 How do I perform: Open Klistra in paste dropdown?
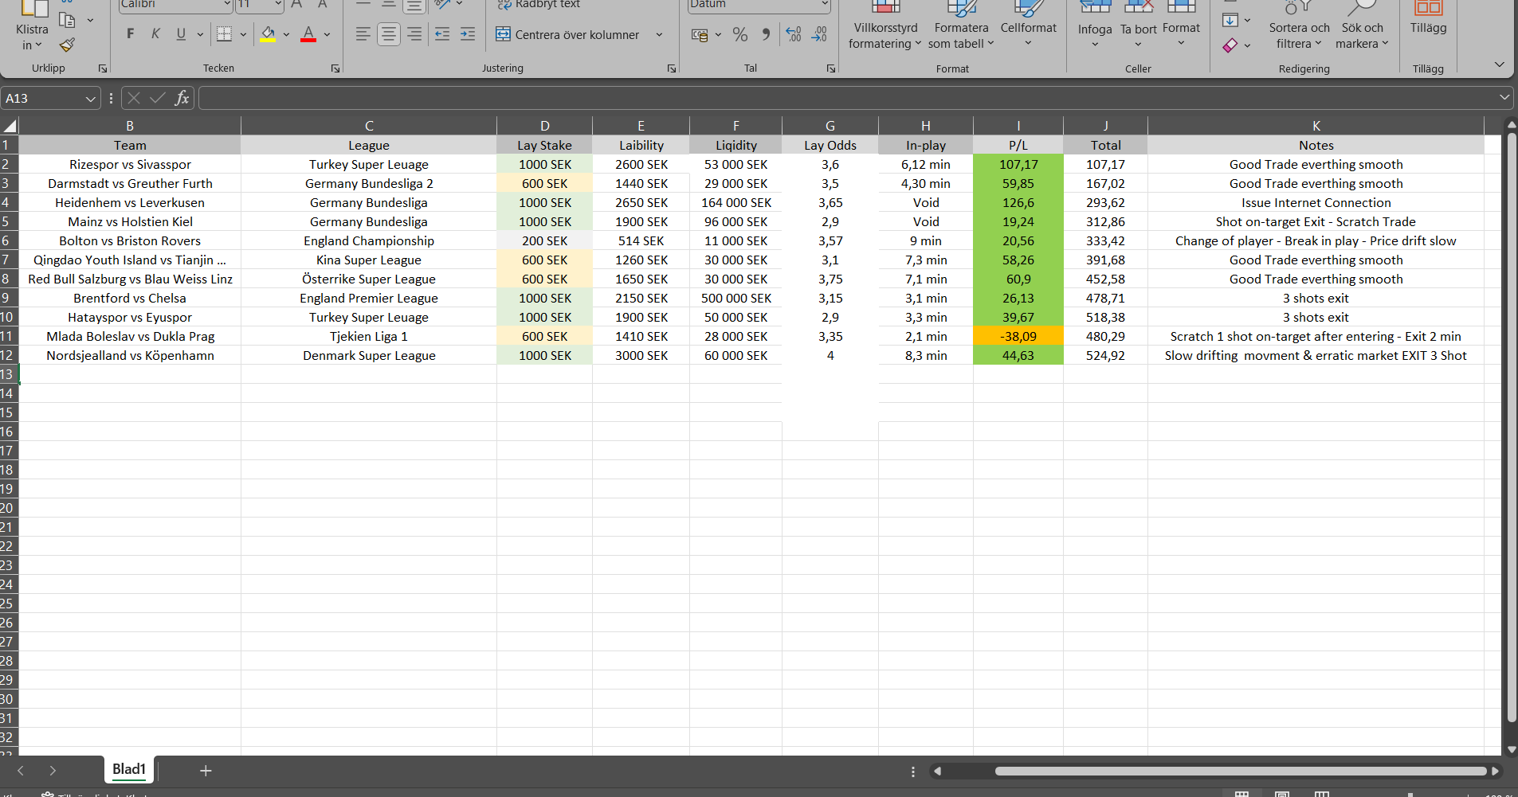coord(32,37)
